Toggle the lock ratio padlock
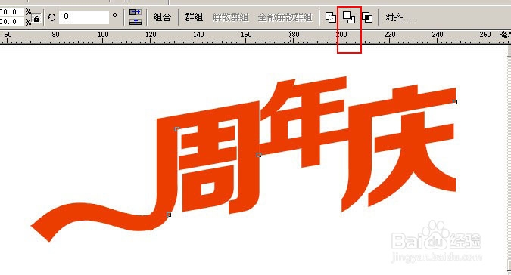 click(36, 19)
